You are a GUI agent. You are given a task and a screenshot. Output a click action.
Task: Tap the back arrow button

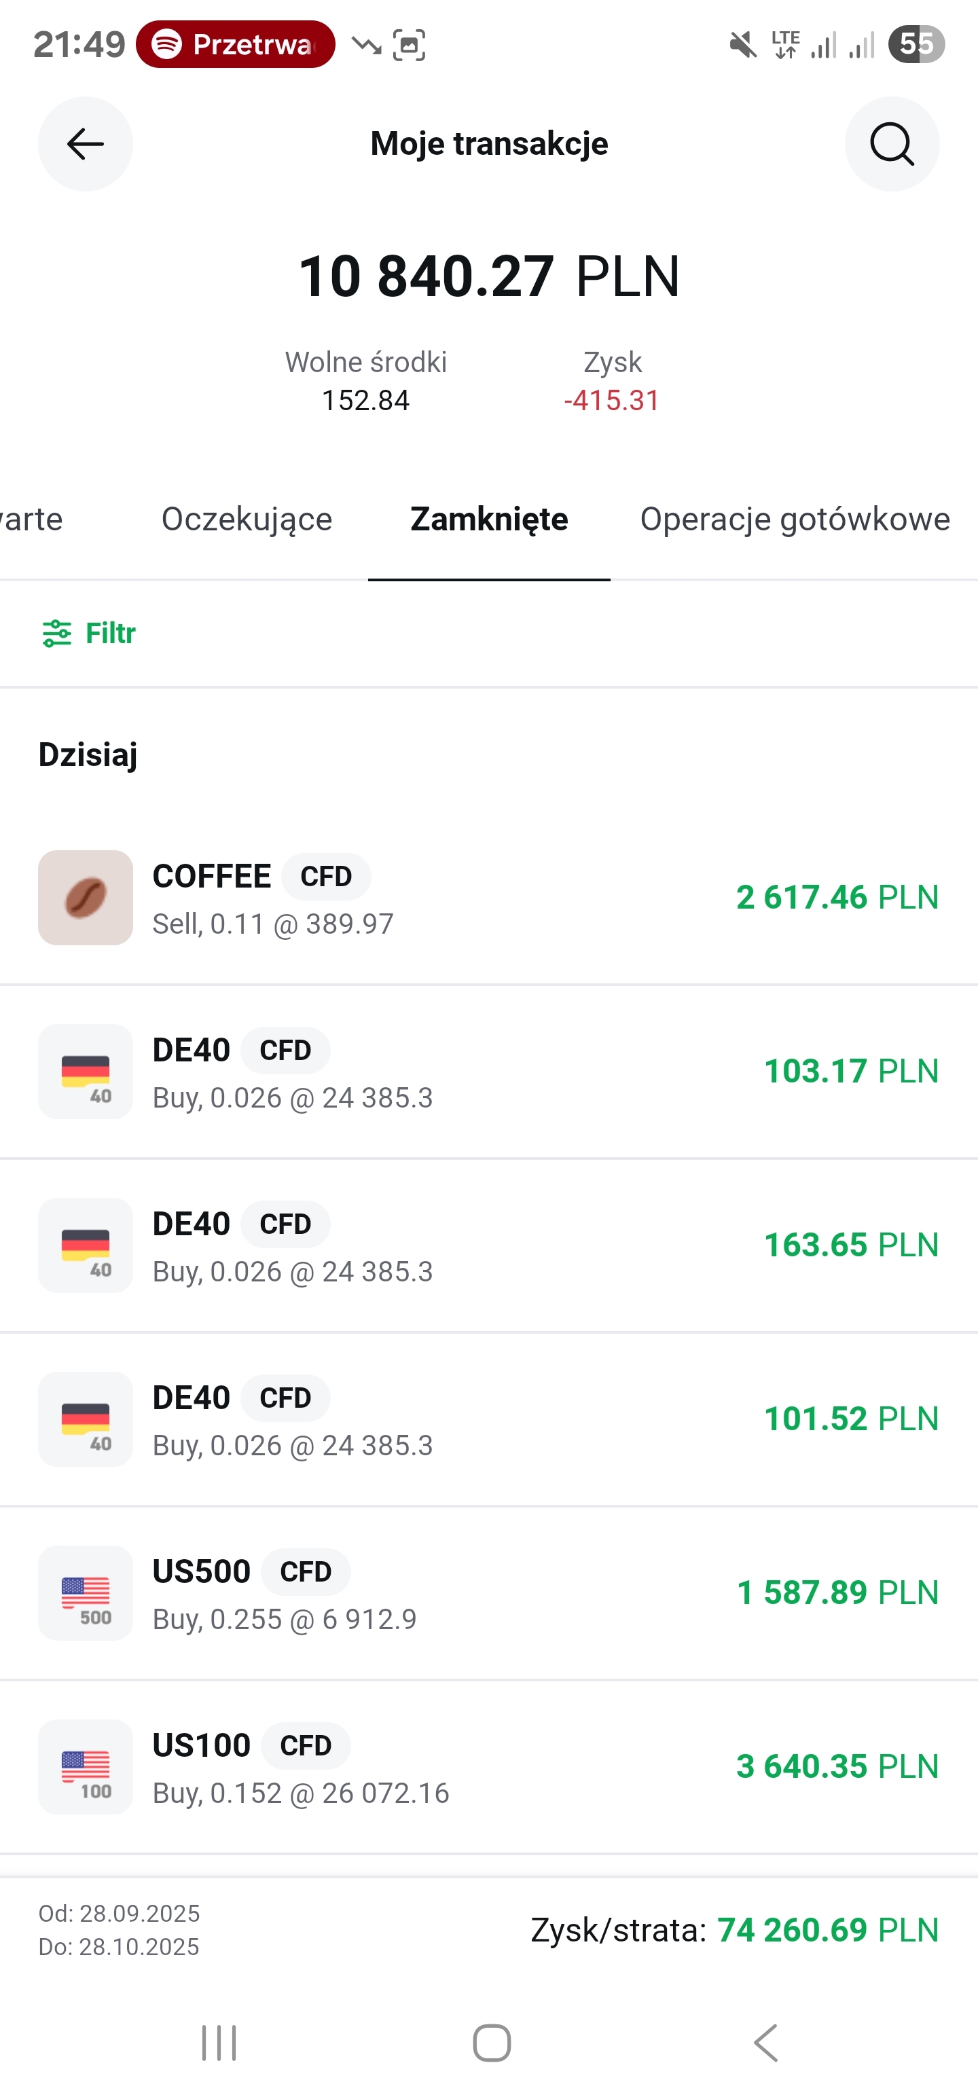[x=86, y=144]
